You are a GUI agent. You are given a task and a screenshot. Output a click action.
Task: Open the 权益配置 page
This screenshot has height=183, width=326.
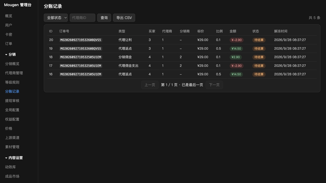tap(12, 119)
